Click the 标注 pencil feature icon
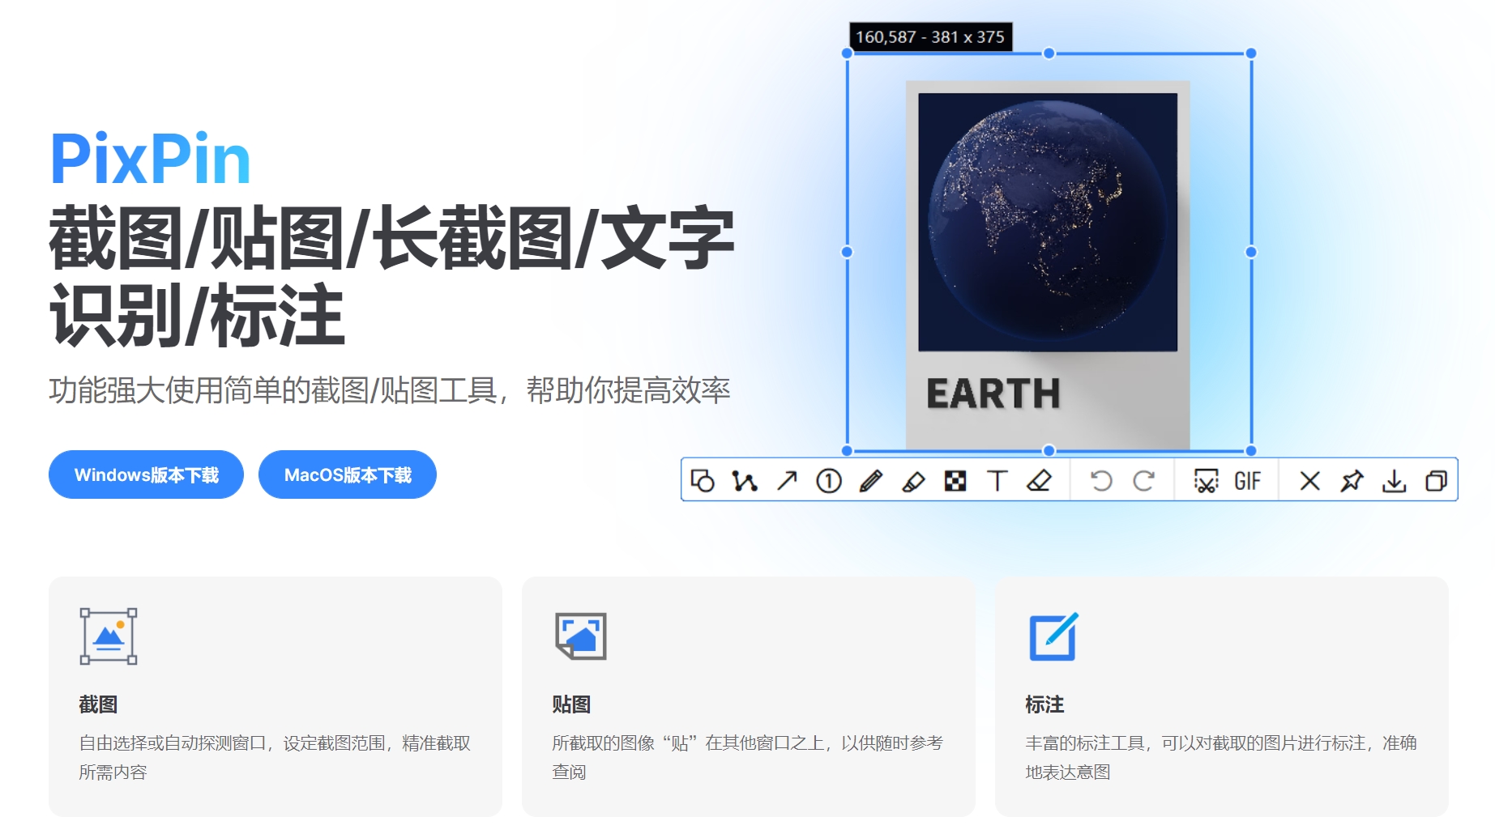The height and width of the screenshot is (834, 1495). pos(1053,636)
